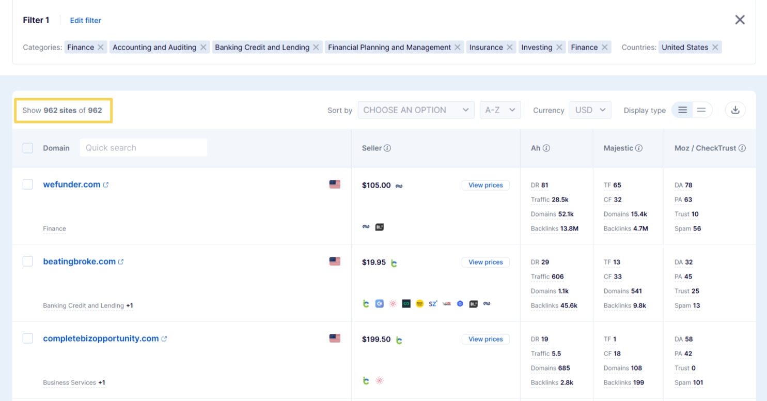The height and width of the screenshot is (401, 767).
Task: Close the Filter 1 panel
Action: pyautogui.click(x=740, y=20)
